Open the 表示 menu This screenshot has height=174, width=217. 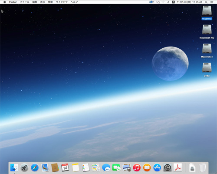pos(43,2)
